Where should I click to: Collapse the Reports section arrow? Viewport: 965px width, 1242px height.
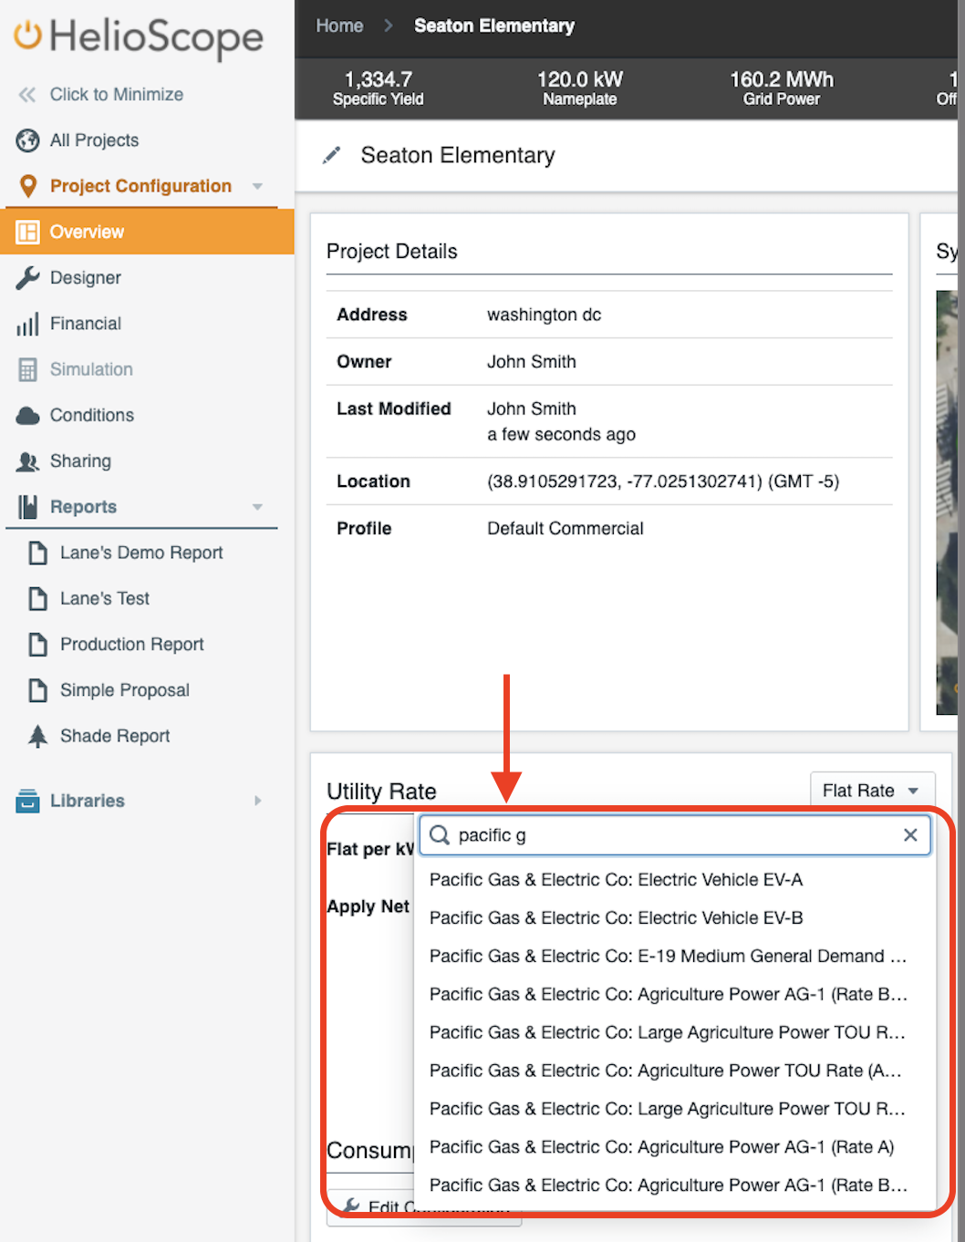click(257, 507)
